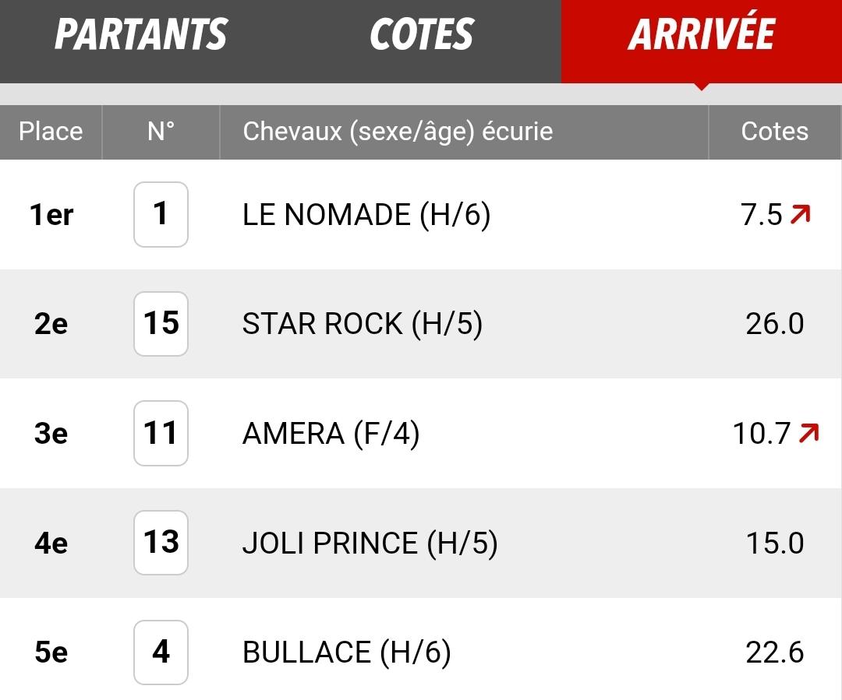Image resolution: width=842 pixels, height=700 pixels.
Task: Tap the number 4 badge for BULLACE
Action: click(x=161, y=653)
